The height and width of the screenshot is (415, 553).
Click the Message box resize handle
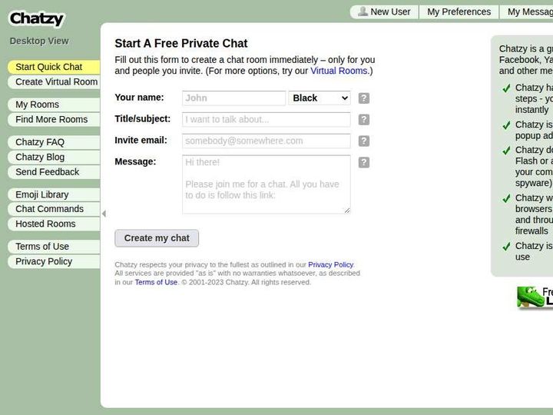347,211
